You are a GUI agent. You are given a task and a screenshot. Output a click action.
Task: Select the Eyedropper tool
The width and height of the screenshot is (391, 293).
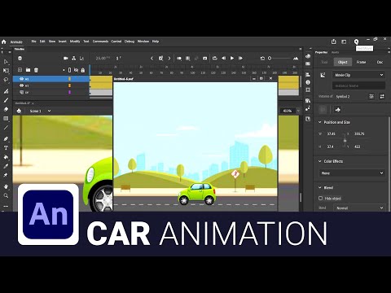coord(6,166)
